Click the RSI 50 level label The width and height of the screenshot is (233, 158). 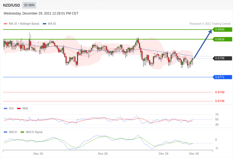pos(217,119)
